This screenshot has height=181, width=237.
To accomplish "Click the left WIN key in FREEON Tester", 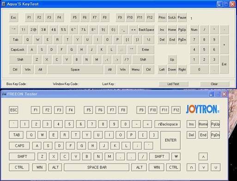I will coord(39,167).
